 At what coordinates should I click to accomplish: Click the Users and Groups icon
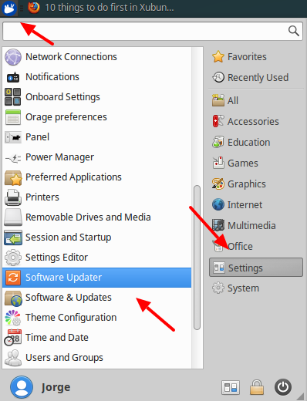(13, 358)
